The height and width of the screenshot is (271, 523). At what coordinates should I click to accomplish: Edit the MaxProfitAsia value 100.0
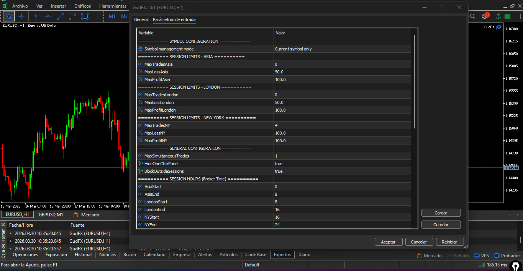point(343,80)
